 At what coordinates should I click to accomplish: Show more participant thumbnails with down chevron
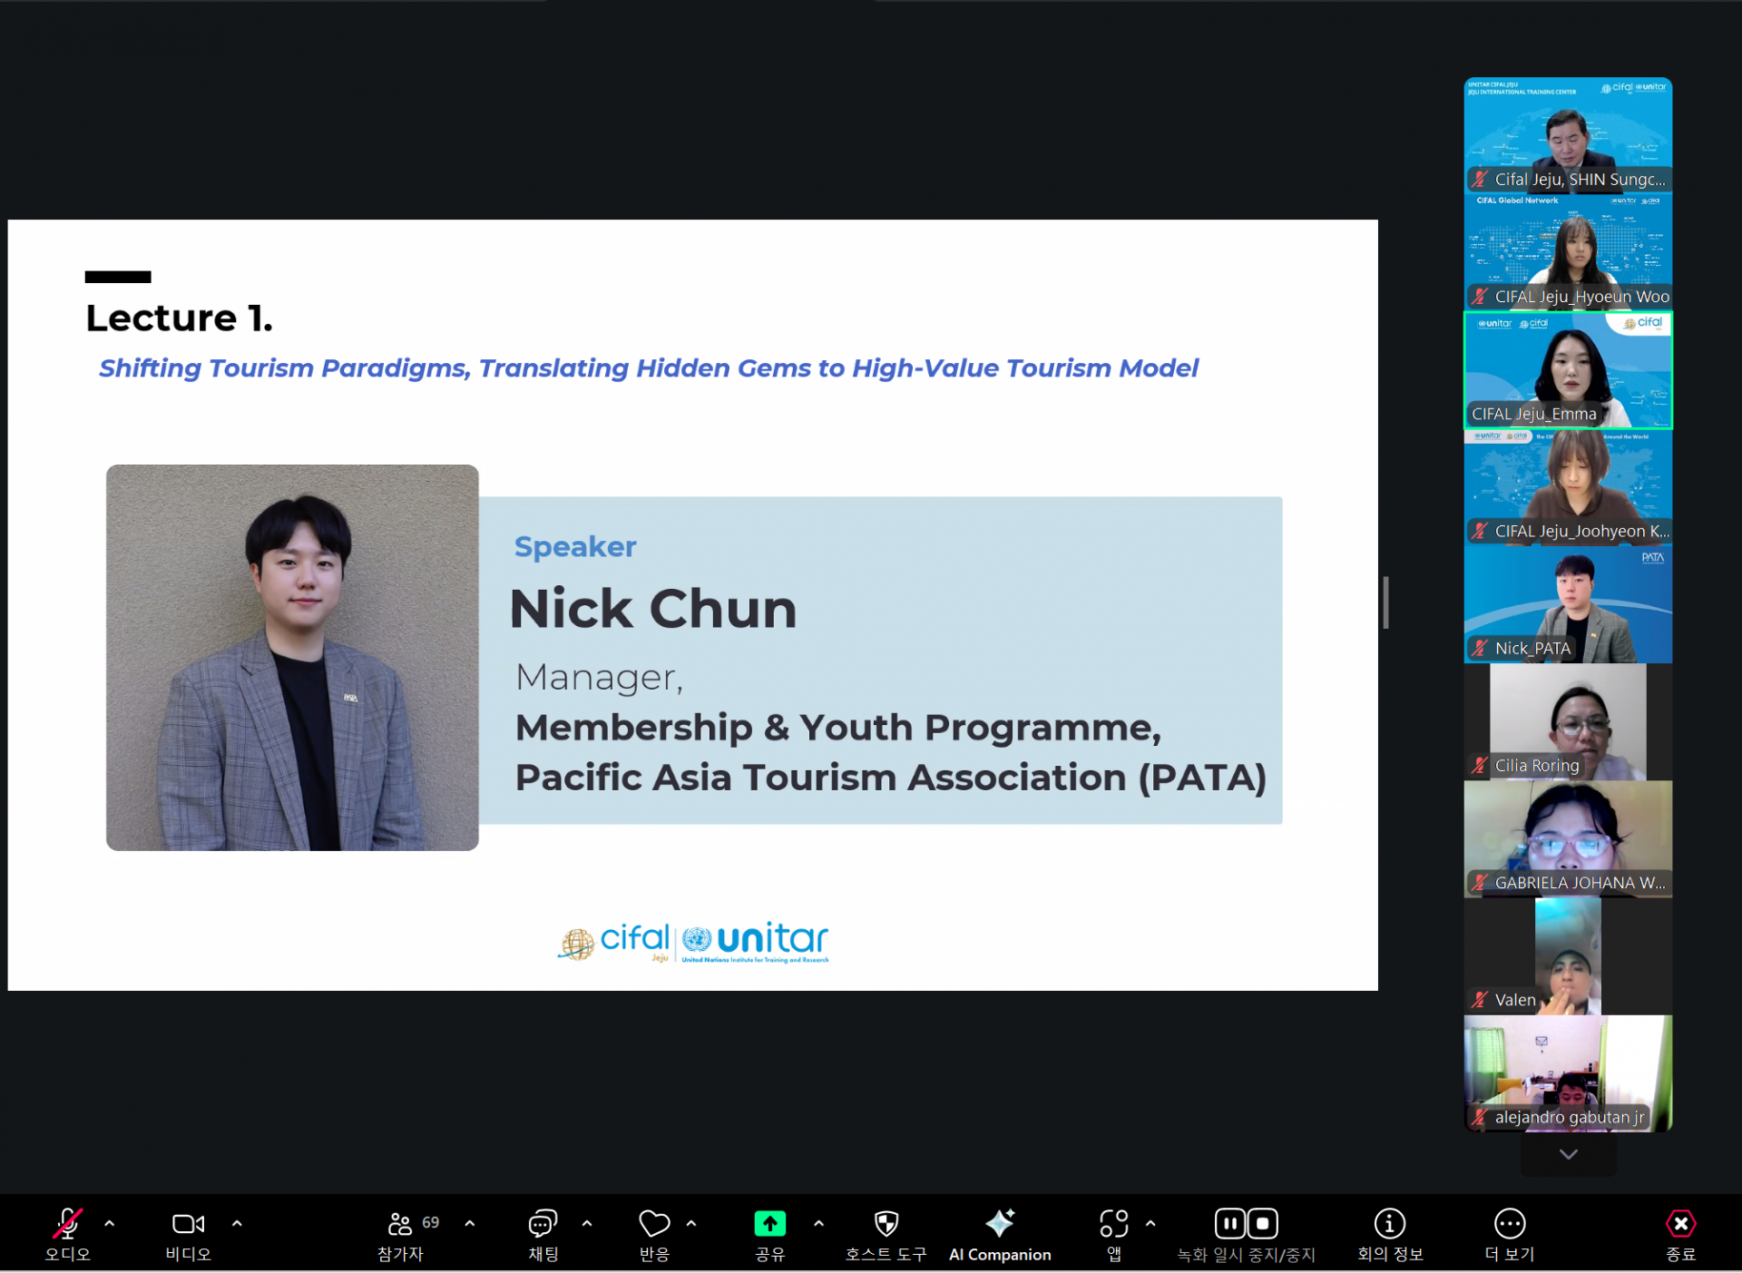click(1569, 1154)
